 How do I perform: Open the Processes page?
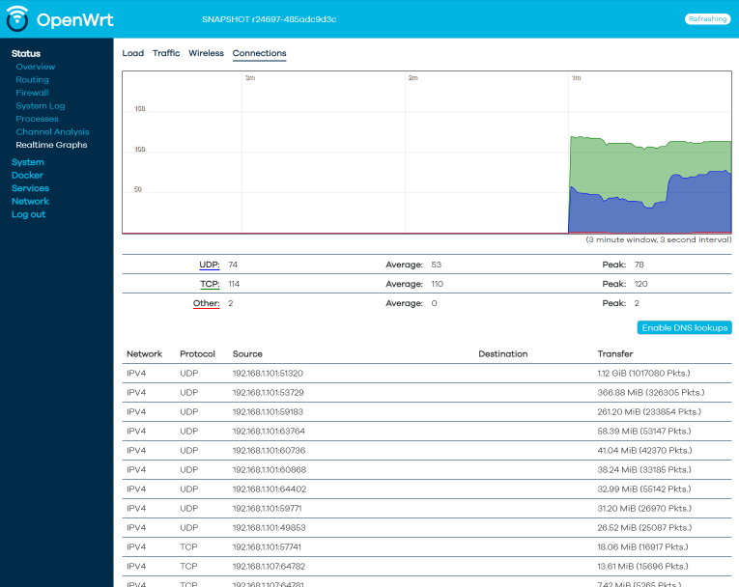click(37, 120)
